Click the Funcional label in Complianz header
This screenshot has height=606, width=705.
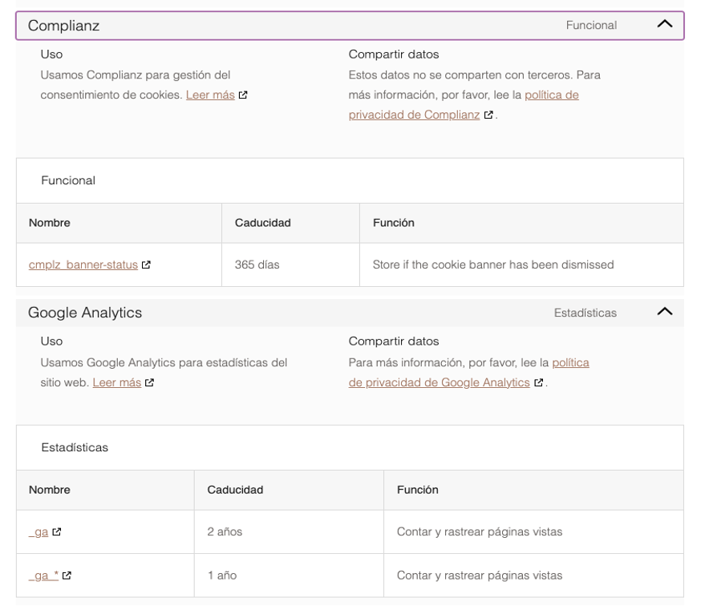591,26
